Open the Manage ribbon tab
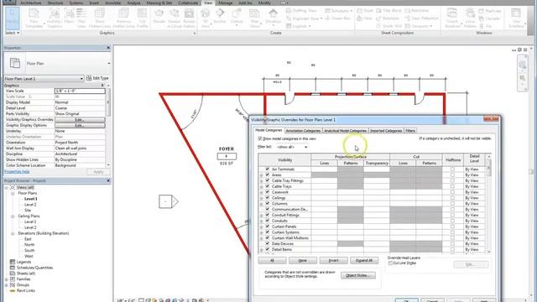Image resolution: width=537 pixels, height=302 pixels. tap(226, 3)
